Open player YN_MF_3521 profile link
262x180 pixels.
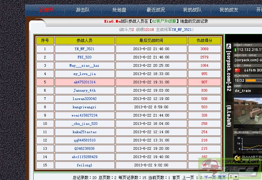84,49
